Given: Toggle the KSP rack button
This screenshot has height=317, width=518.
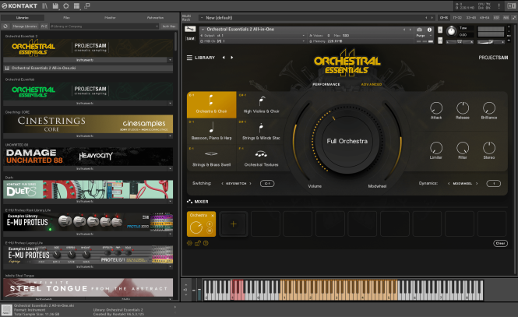Looking at the screenshot, I should (496, 17).
